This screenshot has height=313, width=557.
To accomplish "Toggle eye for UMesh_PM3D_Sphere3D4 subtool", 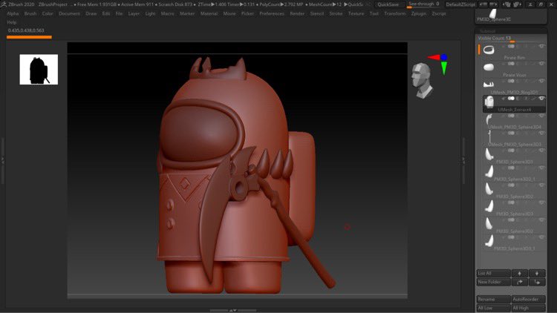I will [541, 116].
